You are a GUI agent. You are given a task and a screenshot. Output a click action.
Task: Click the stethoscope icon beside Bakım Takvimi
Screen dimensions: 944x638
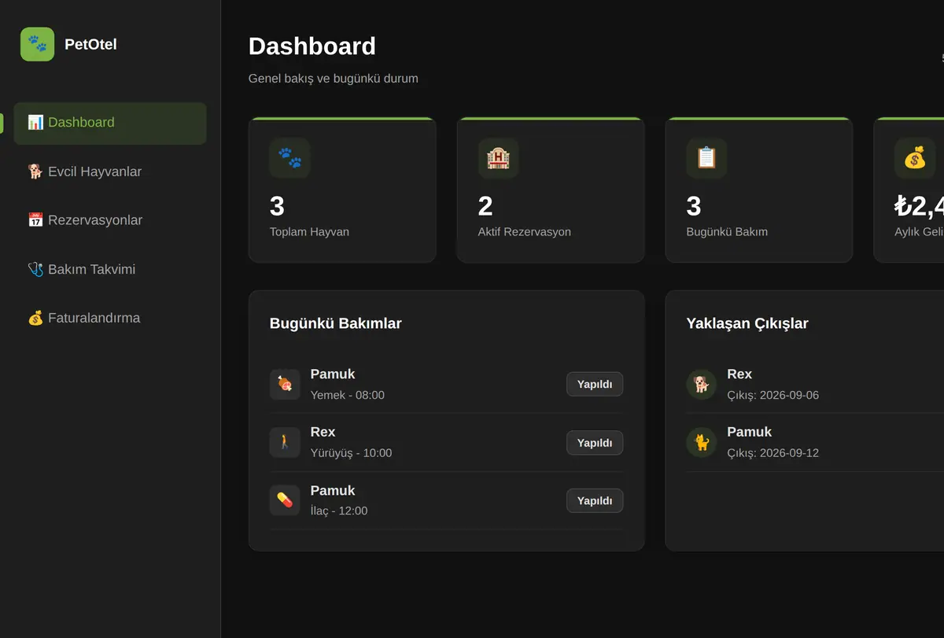click(35, 269)
